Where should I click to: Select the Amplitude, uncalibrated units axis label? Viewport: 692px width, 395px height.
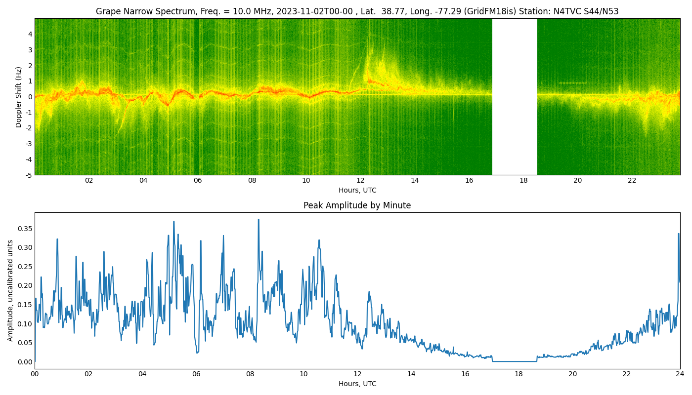pyautogui.click(x=10, y=290)
